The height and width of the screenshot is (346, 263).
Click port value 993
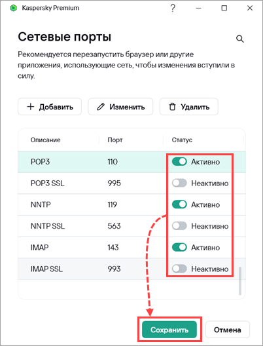point(114,269)
